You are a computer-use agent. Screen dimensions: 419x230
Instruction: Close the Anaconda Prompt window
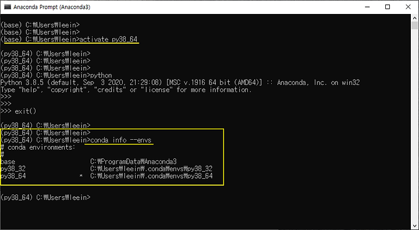408,7
